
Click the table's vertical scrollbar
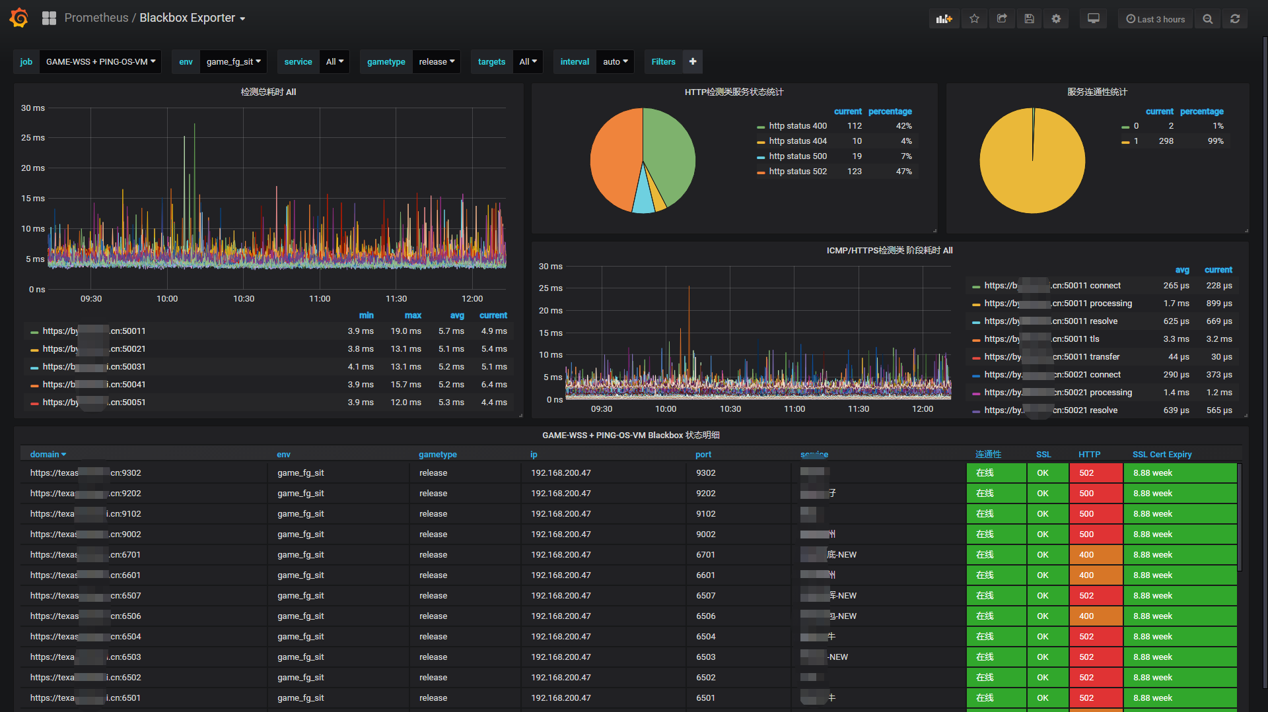(x=1240, y=517)
